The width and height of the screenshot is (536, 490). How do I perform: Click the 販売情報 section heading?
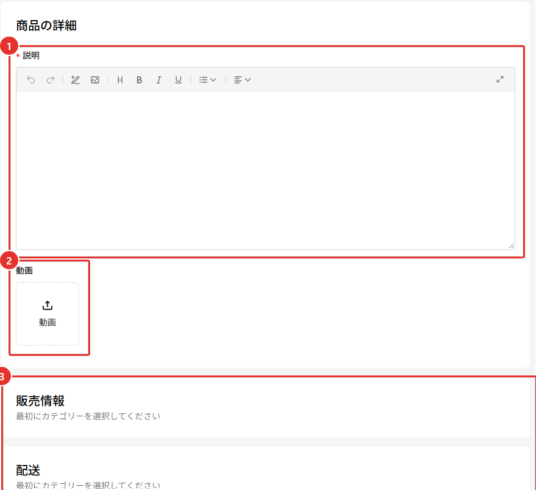click(x=40, y=401)
